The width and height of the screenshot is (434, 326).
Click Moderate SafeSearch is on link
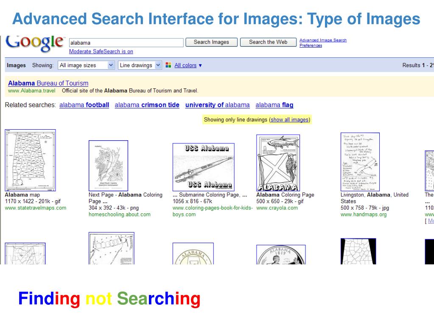[x=101, y=51]
